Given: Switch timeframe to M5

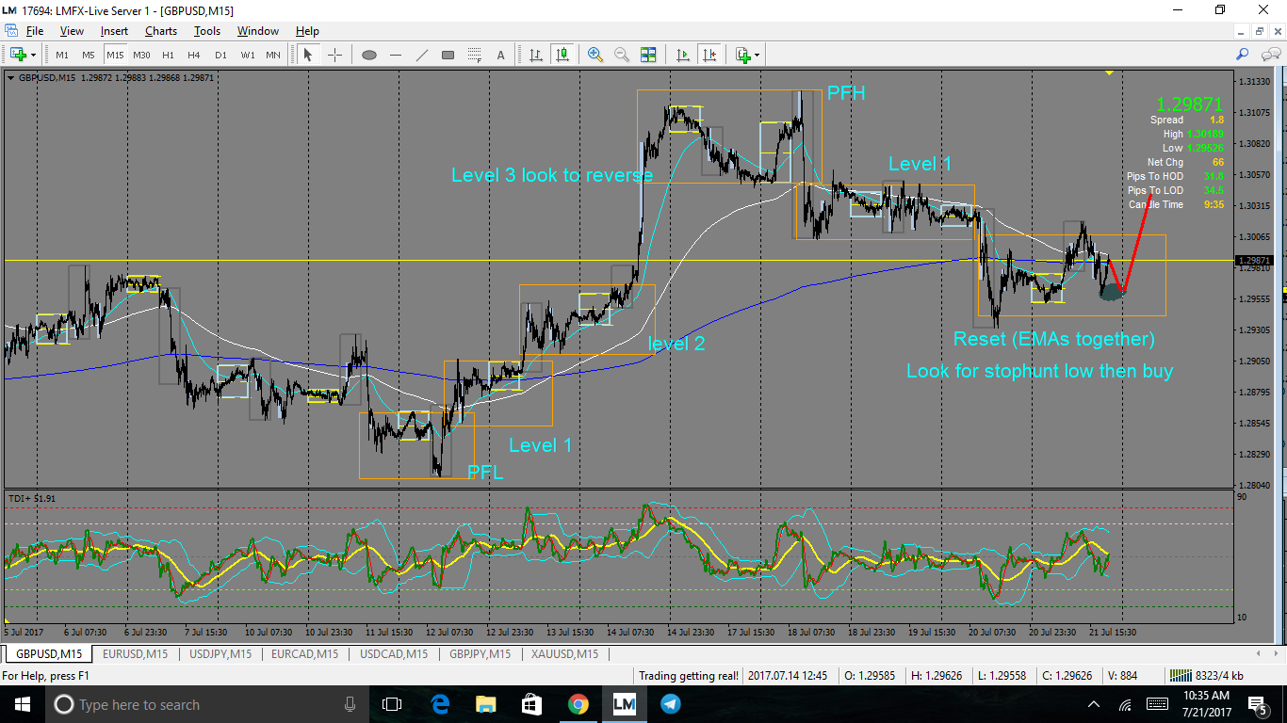Looking at the screenshot, I should (89, 55).
